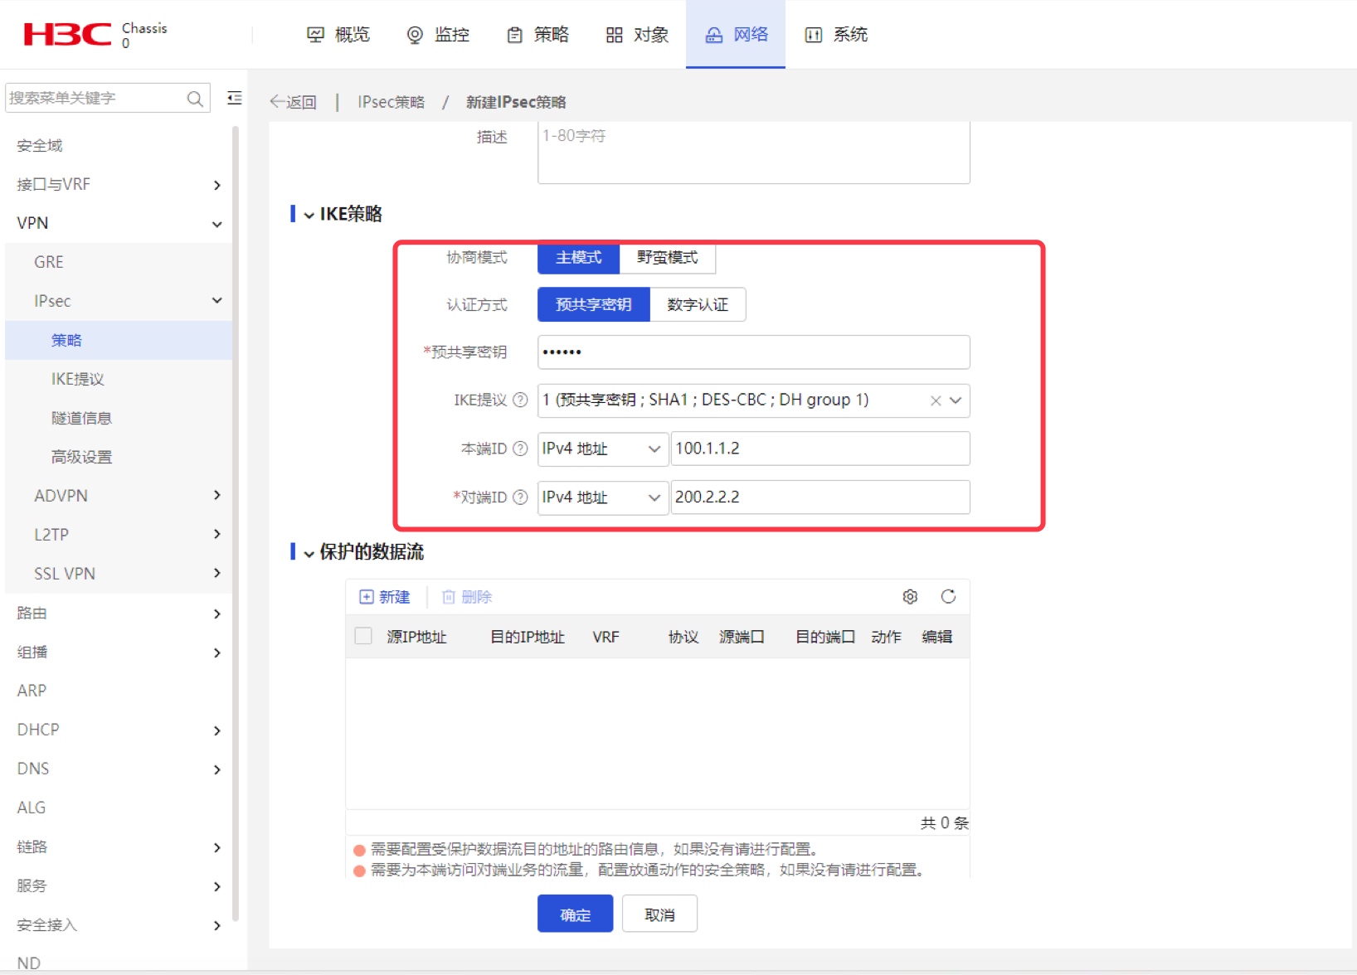Open IKE提议 in the sidebar
Viewport: 1357px width, 975px height.
(78, 379)
